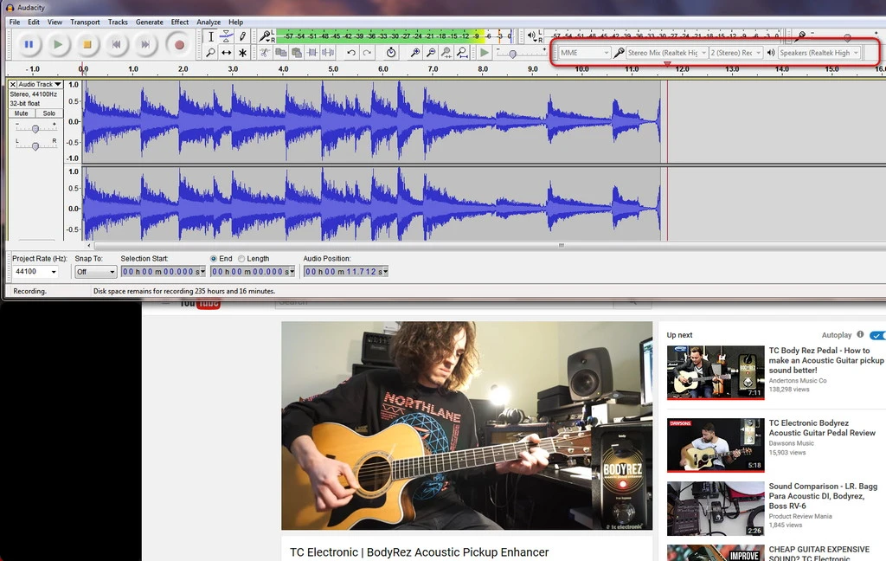
Task: Open the playback meter speaker menu
Action: 532,36
